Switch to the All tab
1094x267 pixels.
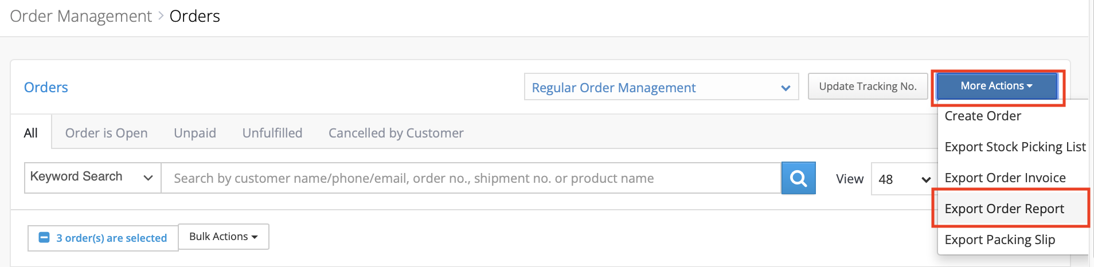(31, 133)
